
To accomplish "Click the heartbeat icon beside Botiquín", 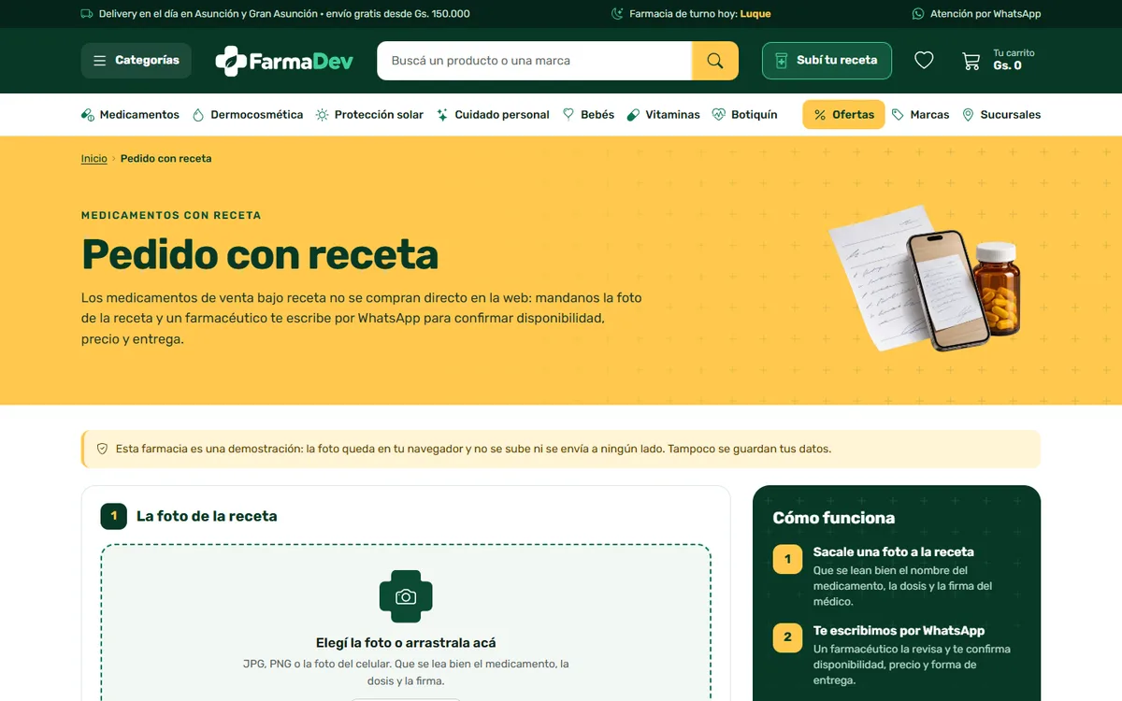I will click(718, 115).
